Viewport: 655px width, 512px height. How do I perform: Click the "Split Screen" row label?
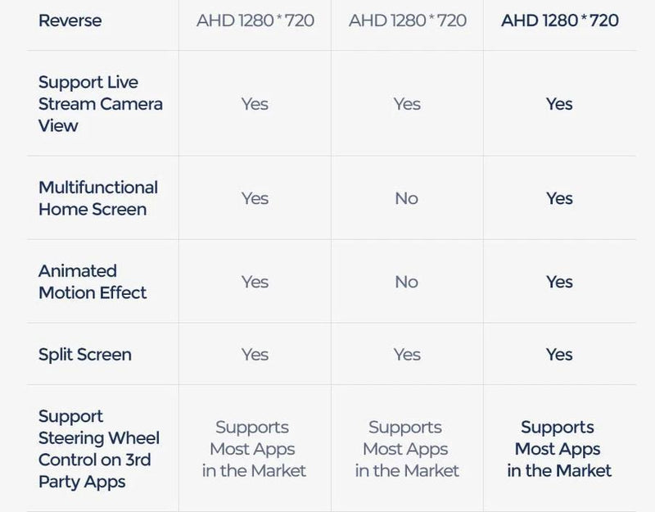pos(84,355)
